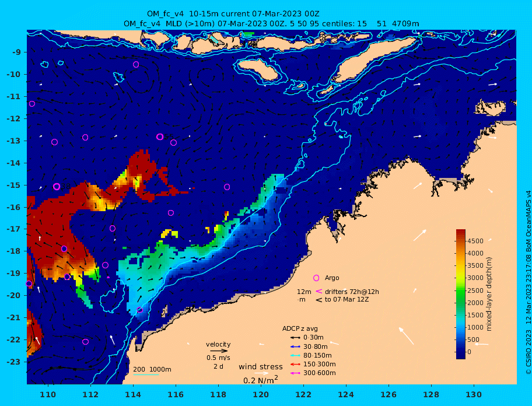Click the 'drifters 72h@12h' legend text
The width and height of the screenshot is (532, 406).
coord(352,292)
